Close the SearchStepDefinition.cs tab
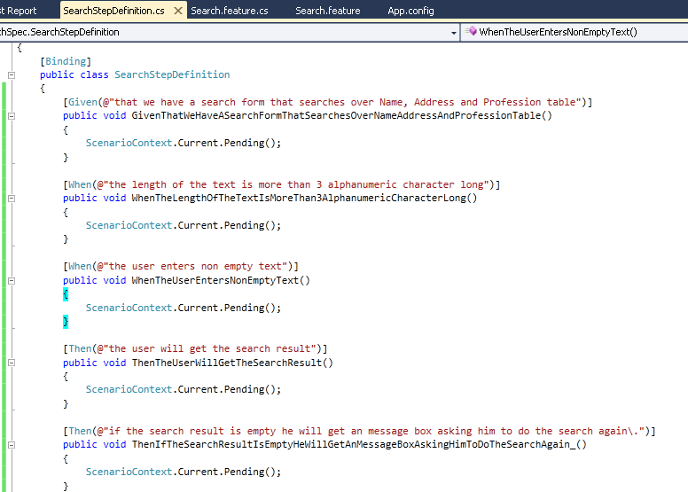The width and height of the screenshot is (688, 492). [178, 11]
